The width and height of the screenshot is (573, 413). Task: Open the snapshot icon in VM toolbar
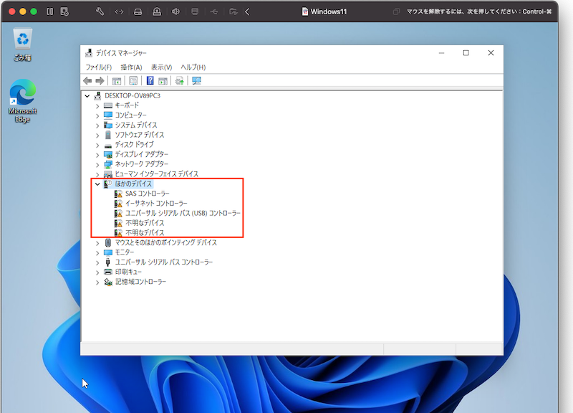tap(64, 11)
